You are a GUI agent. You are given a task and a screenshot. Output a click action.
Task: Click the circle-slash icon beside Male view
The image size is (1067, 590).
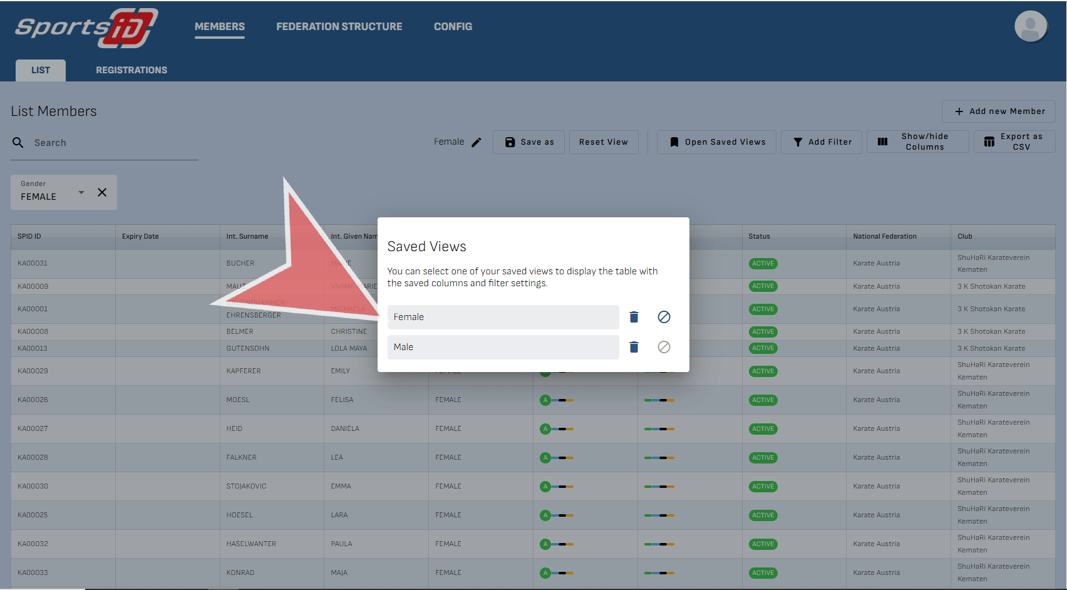pos(664,347)
